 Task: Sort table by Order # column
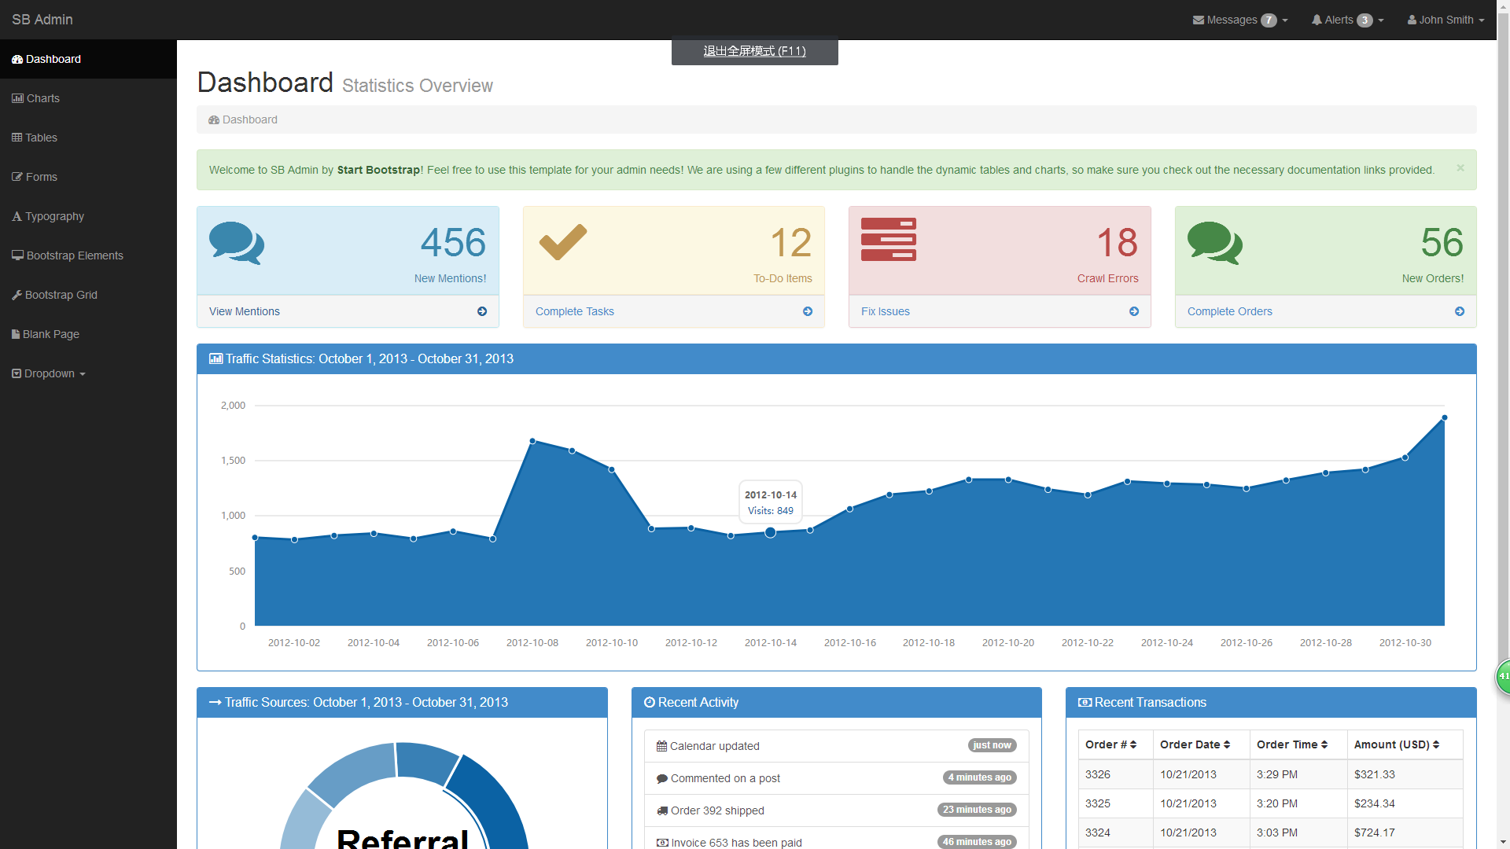pos(1115,744)
